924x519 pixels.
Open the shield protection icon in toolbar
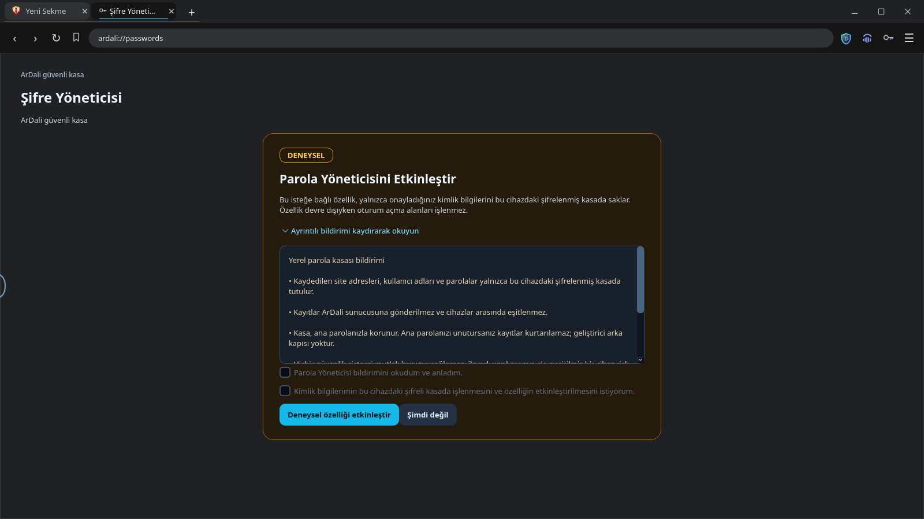(846, 39)
